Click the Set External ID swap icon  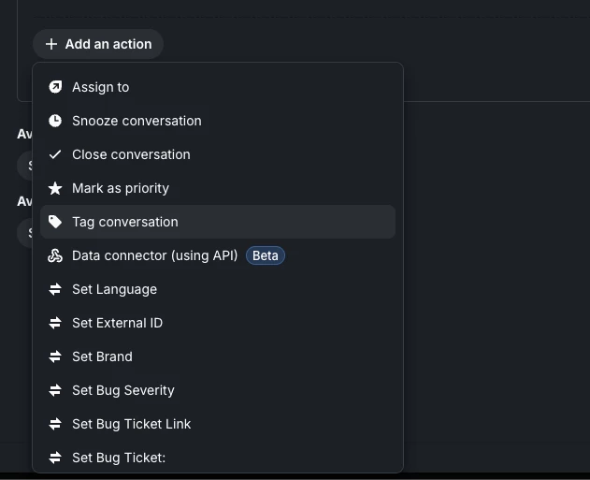click(x=55, y=323)
